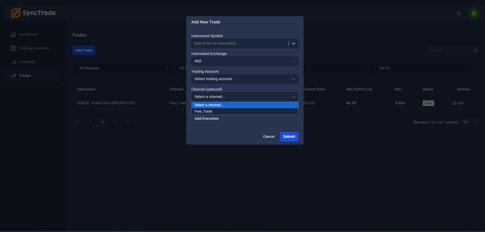Image resolution: width=485 pixels, height=232 pixels.
Task: Click the search magnifier icon
Action: (475, 51)
